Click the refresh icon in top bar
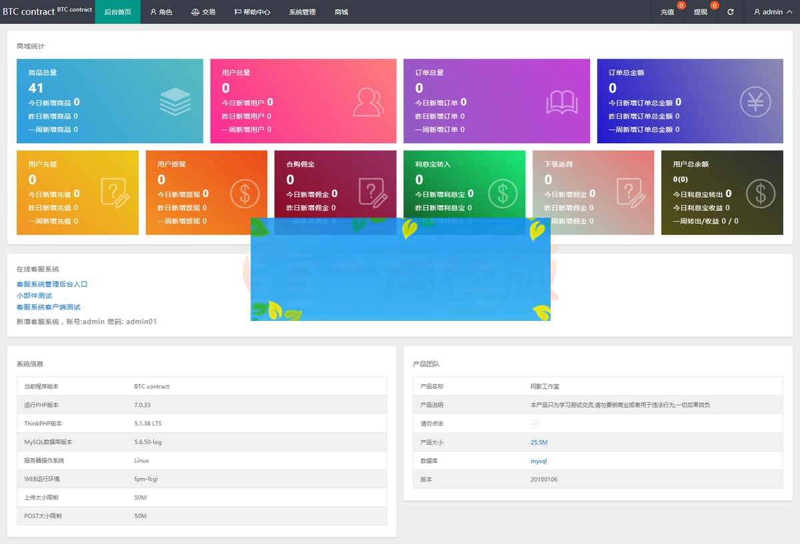800x544 pixels. pyautogui.click(x=731, y=12)
